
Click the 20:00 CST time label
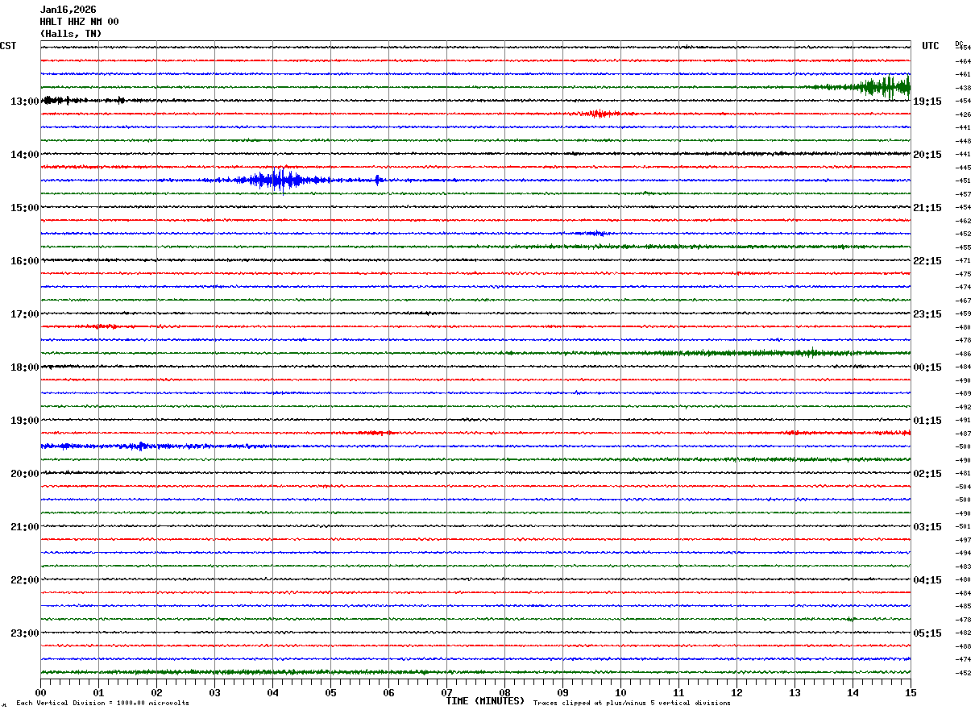tap(24, 474)
